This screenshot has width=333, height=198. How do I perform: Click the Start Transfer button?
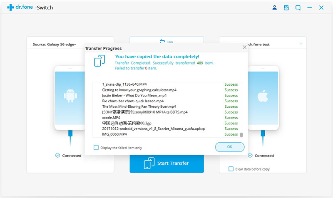click(167, 163)
